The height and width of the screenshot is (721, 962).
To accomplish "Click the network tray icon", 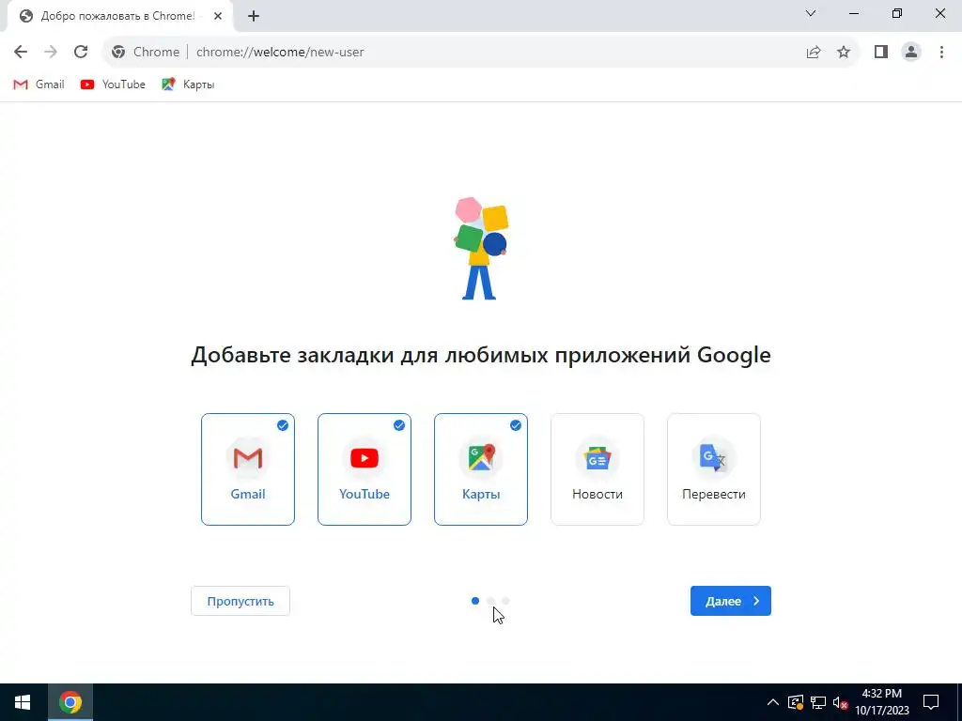I will tap(818, 702).
